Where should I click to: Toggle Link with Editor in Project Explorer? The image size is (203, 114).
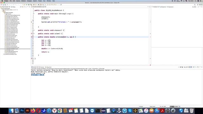pyautogui.click(x=23, y=7)
